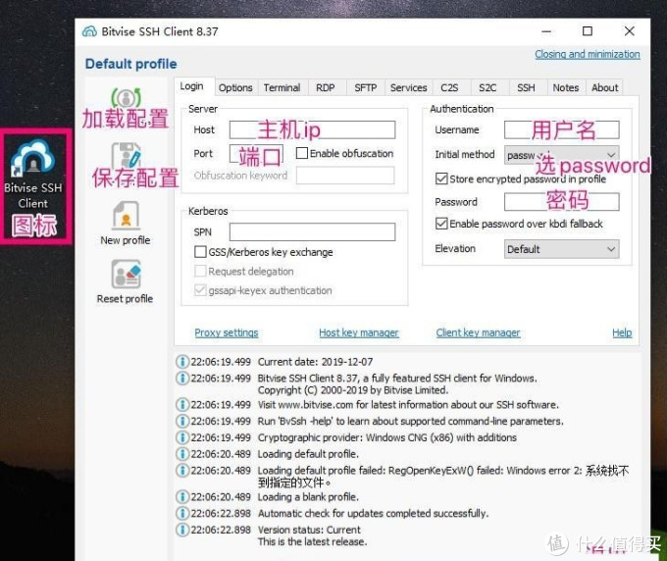Switch to the Options tab
This screenshot has width=667, height=561.
[235, 87]
